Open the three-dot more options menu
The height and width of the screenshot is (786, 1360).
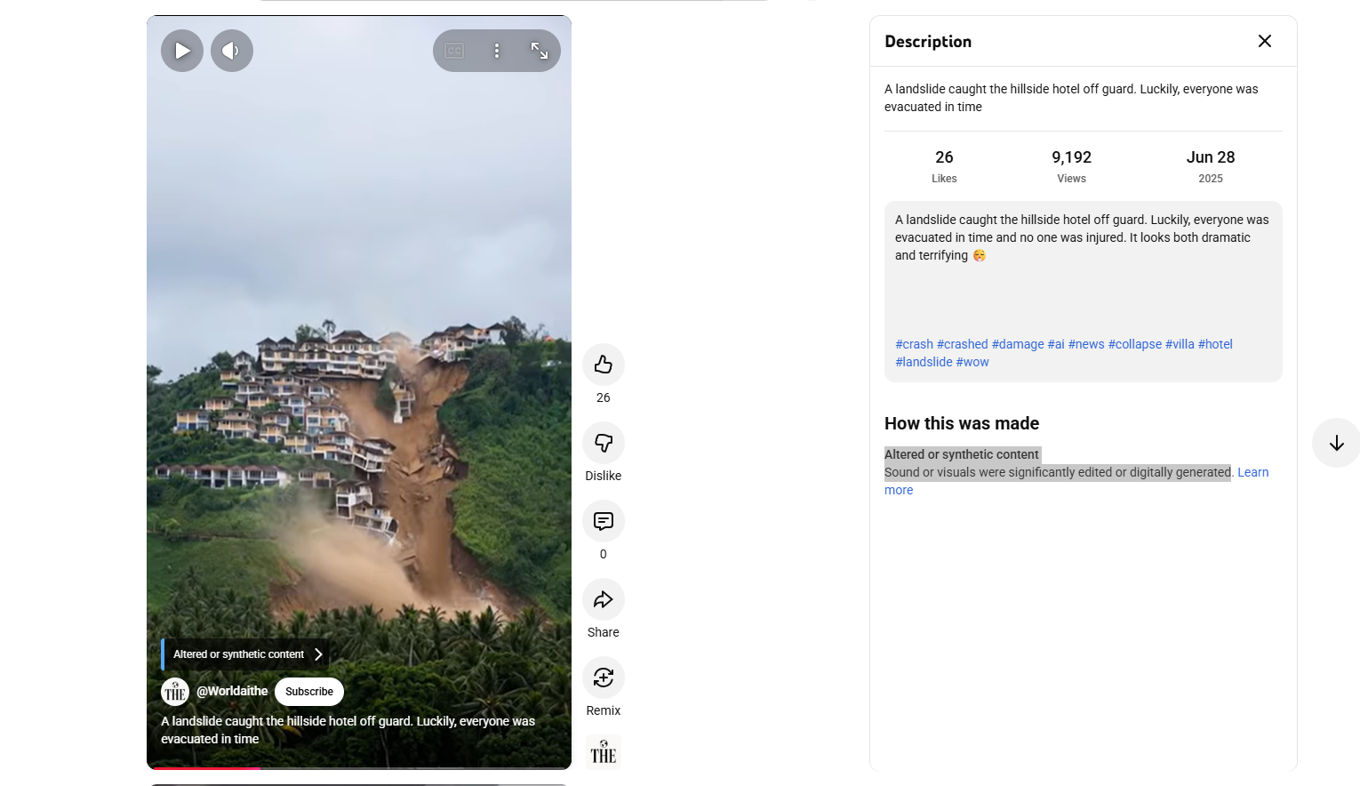pyautogui.click(x=497, y=51)
